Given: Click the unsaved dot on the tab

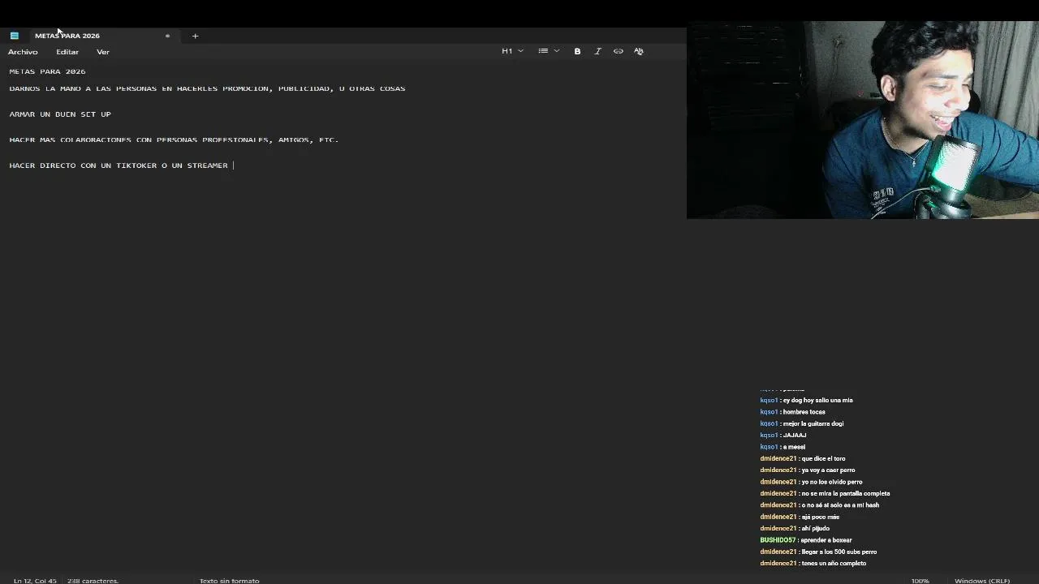Looking at the screenshot, I should [x=167, y=36].
